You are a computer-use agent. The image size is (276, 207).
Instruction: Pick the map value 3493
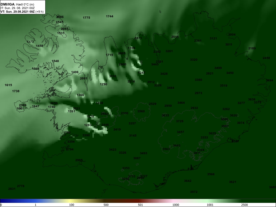coord(144,153)
